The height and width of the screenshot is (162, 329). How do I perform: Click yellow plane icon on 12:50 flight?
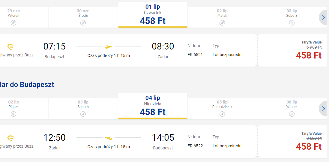point(109,138)
